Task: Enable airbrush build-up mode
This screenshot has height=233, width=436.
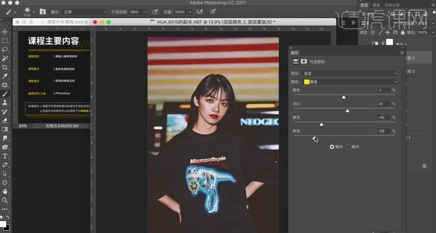Action: click(x=200, y=12)
